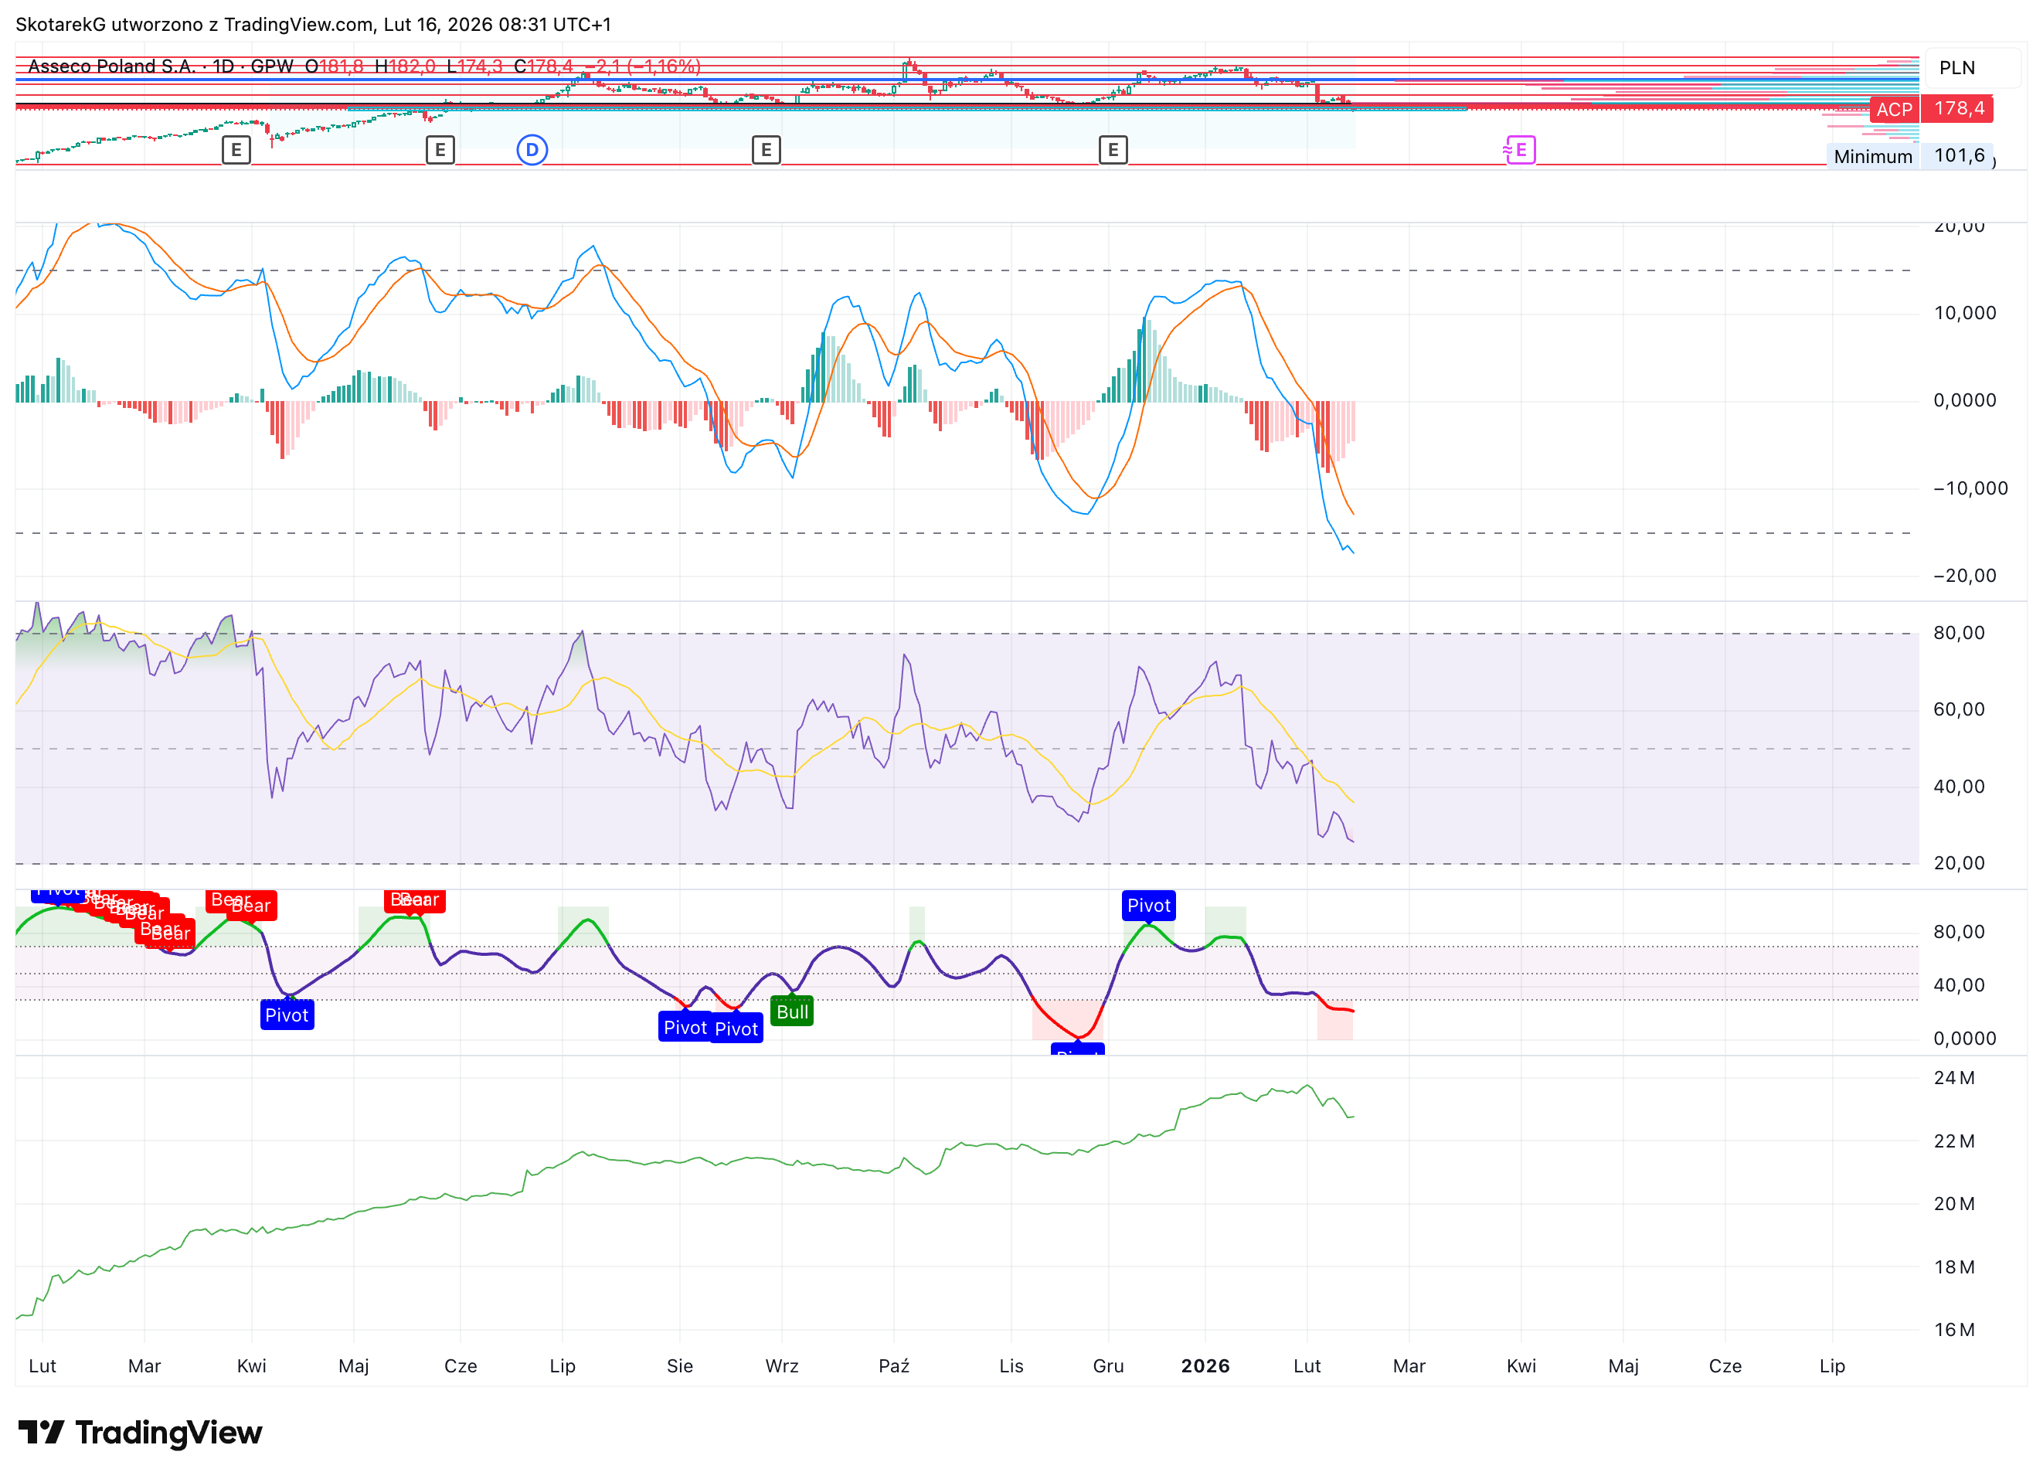Click the magenta upcoming earnings E marker
This screenshot has width=2043, height=1479.
tap(1520, 149)
